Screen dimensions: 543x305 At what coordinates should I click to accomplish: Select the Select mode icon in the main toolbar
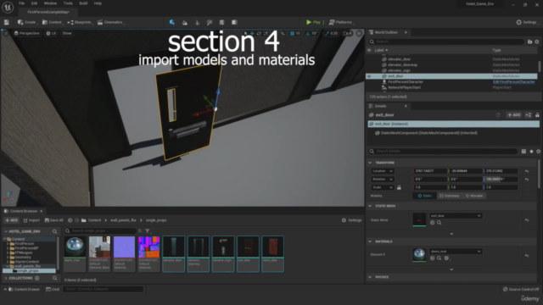coord(172,22)
